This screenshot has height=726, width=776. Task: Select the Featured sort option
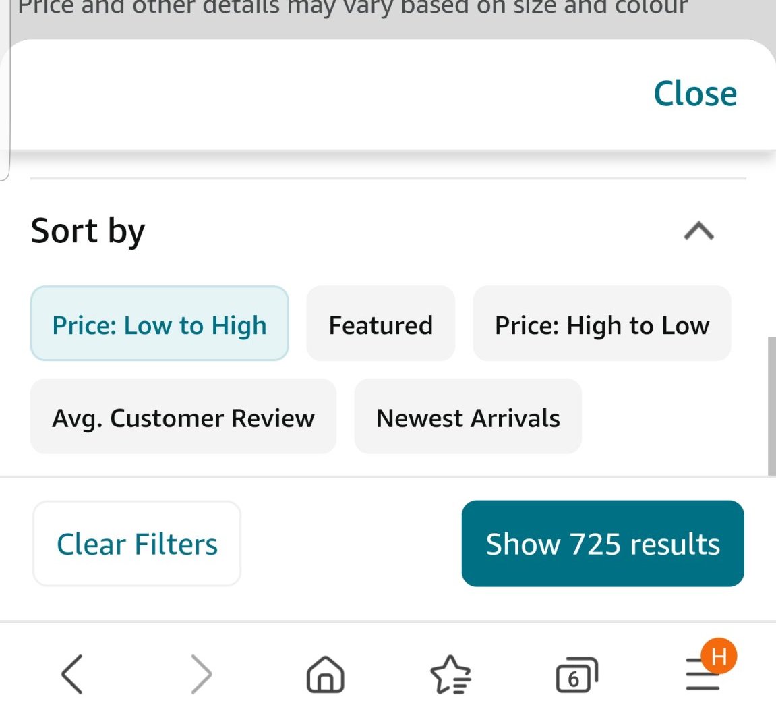(x=381, y=325)
